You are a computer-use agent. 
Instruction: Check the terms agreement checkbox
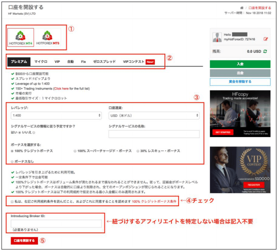[x=12, y=201]
